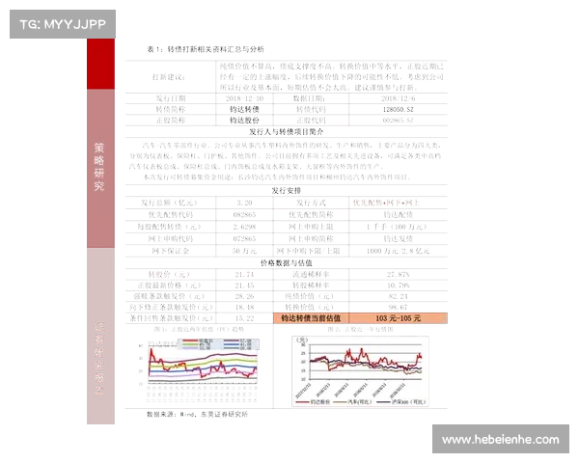This screenshot has width=579, height=463.
Task: Click the section heading '价格数据与估值'
Action: pos(287,263)
